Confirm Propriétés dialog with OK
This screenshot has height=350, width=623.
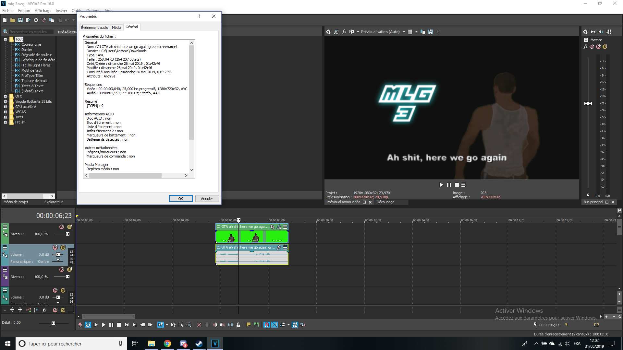tap(181, 199)
